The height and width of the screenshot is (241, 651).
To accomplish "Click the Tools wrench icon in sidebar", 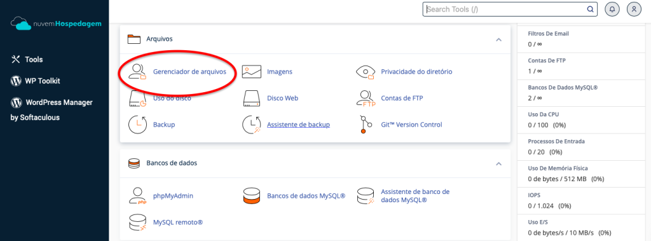I will (15, 59).
